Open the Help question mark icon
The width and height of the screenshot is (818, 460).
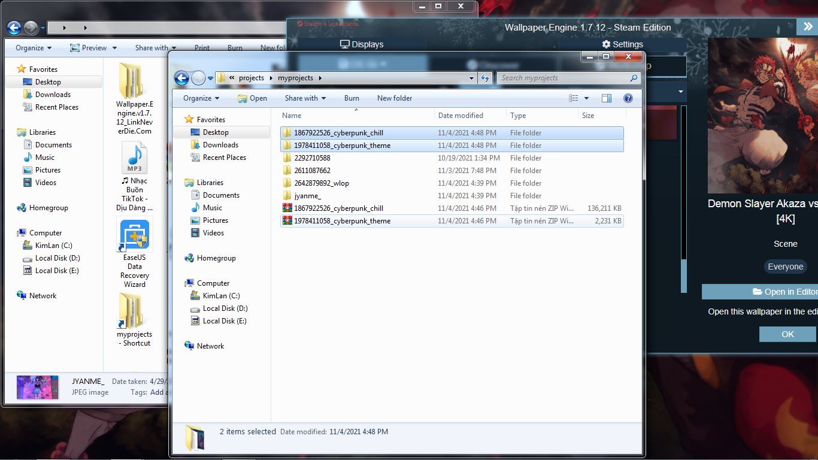coord(628,98)
